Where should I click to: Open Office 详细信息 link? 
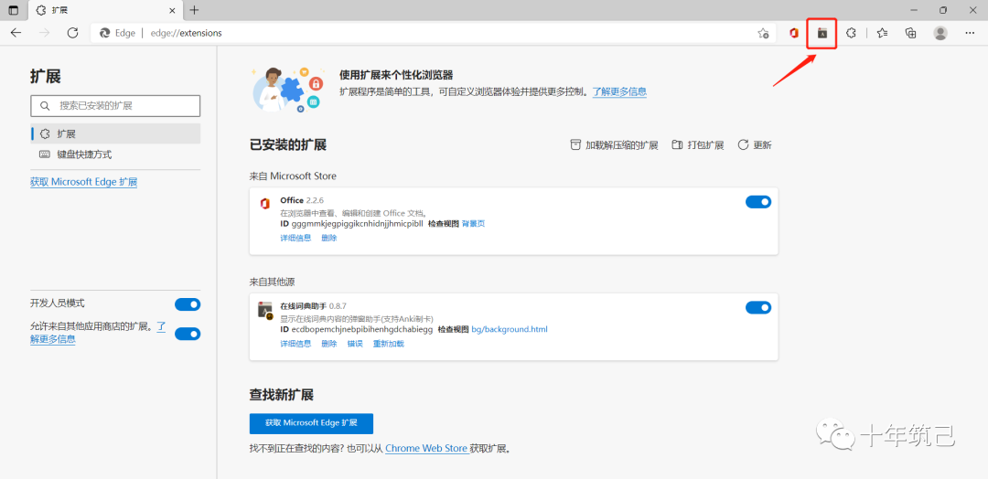point(295,238)
